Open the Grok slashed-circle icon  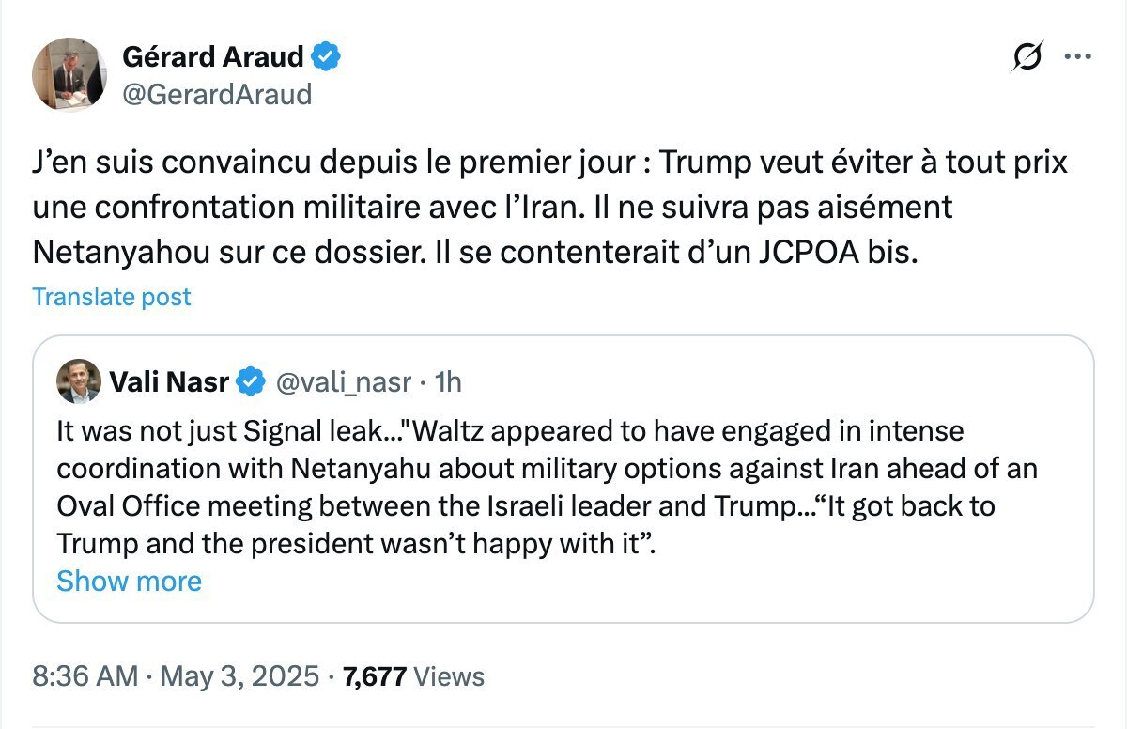pos(1027,58)
